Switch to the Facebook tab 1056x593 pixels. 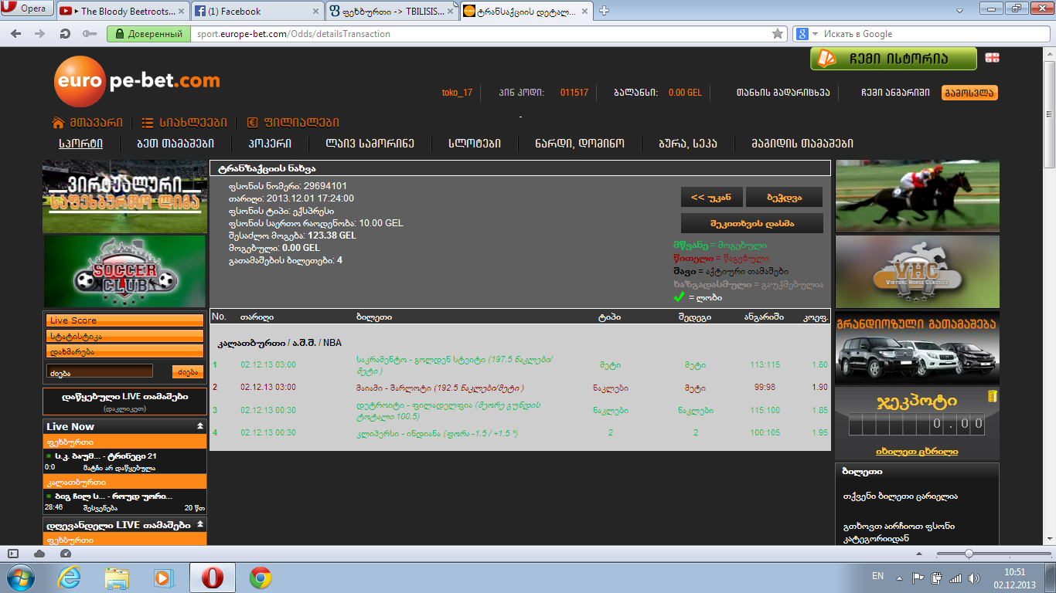[x=256, y=11]
